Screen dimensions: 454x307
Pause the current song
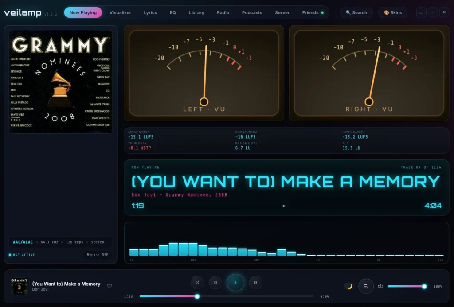[235, 282]
